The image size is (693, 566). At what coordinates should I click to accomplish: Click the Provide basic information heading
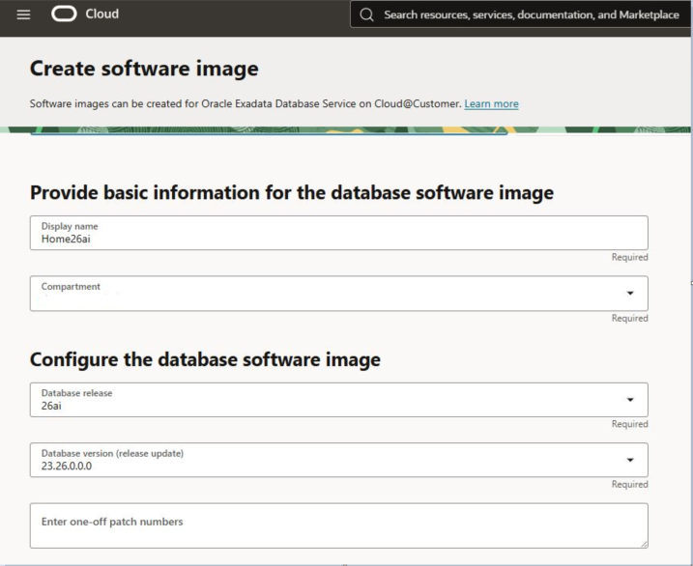[292, 192]
